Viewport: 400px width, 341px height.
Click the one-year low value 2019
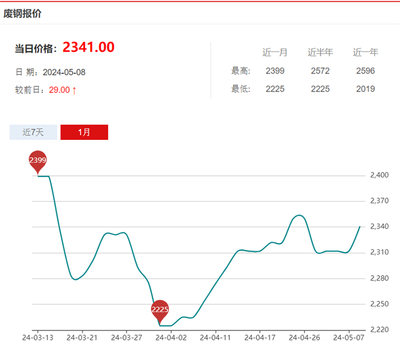365,89
